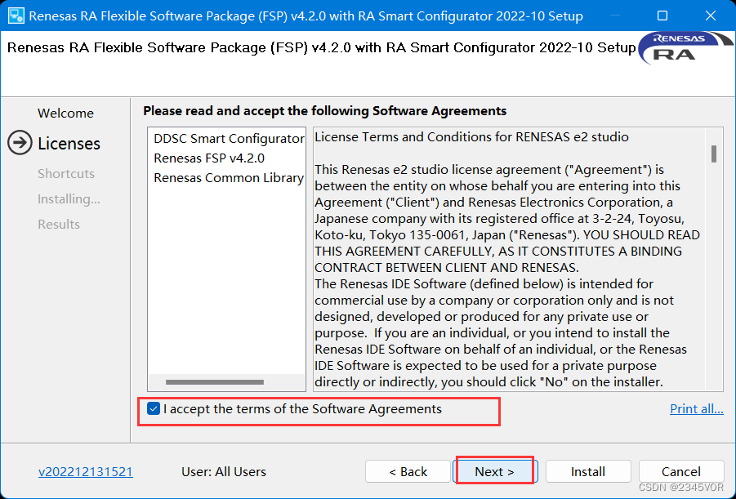736x499 pixels.
Task: Proceed with the Next button
Action: [494, 471]
